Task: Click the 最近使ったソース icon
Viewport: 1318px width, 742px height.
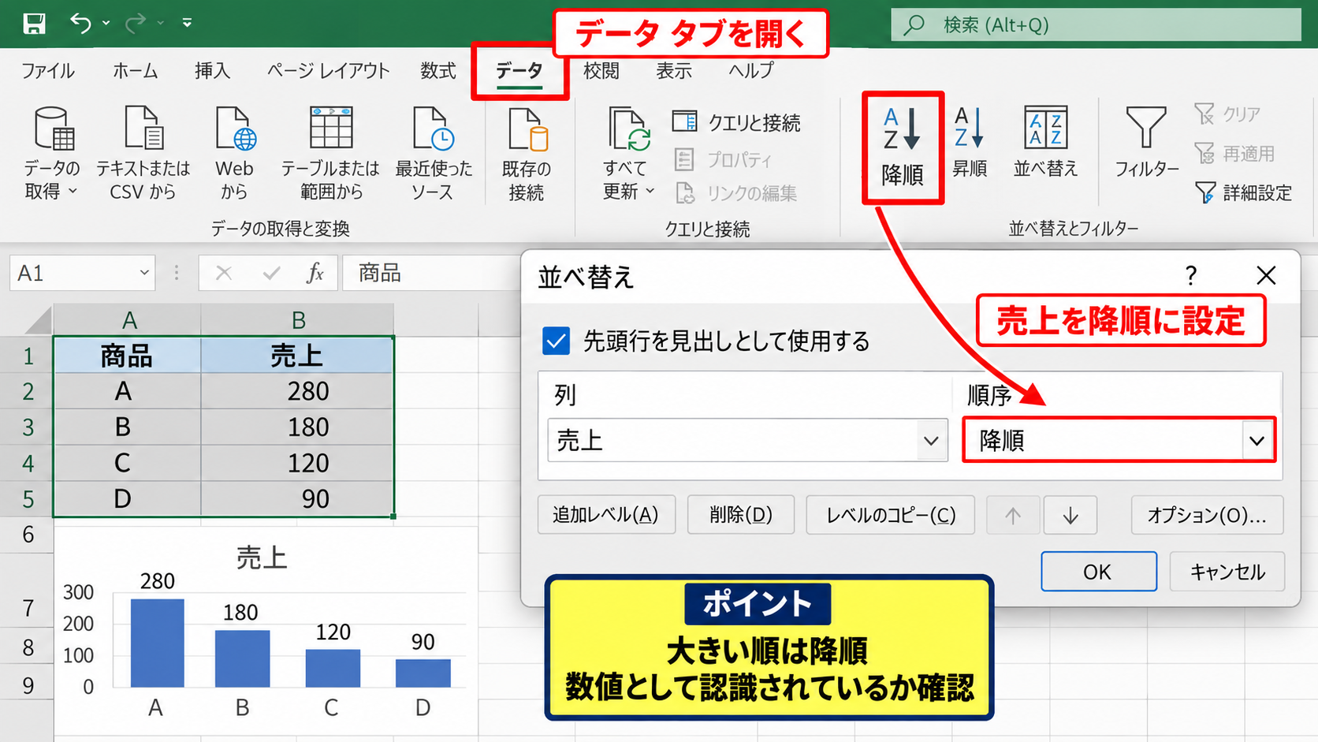Action: point(433,129)
